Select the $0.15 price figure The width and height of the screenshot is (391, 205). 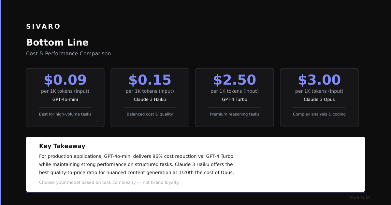150,80
